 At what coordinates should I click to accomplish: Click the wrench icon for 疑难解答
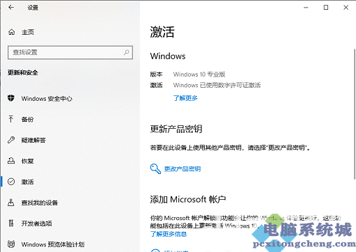[x=11, y=140]
